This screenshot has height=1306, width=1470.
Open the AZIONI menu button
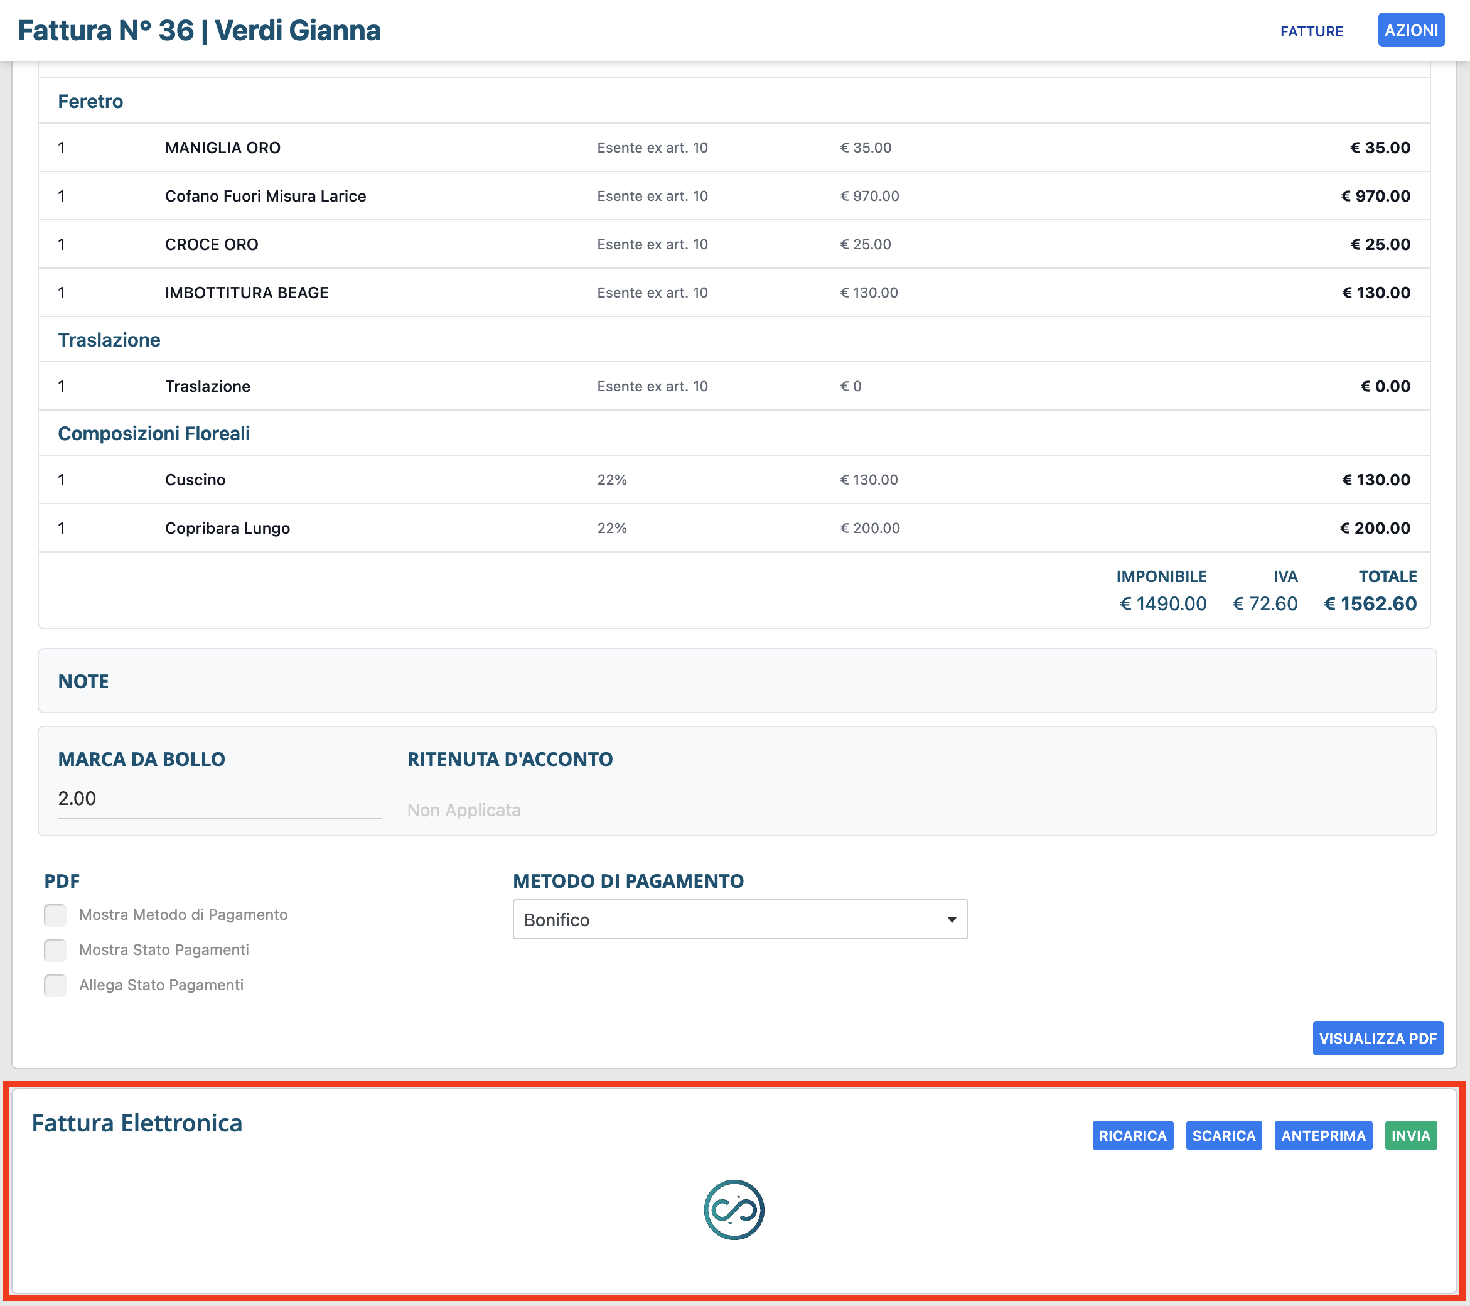(1410, 30)
